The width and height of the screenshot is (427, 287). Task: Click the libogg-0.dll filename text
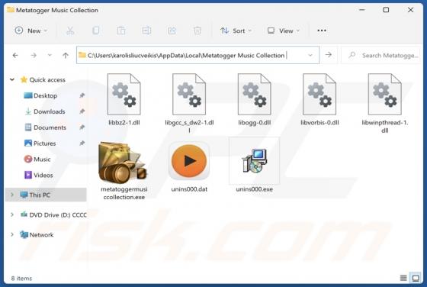(255, 123)
